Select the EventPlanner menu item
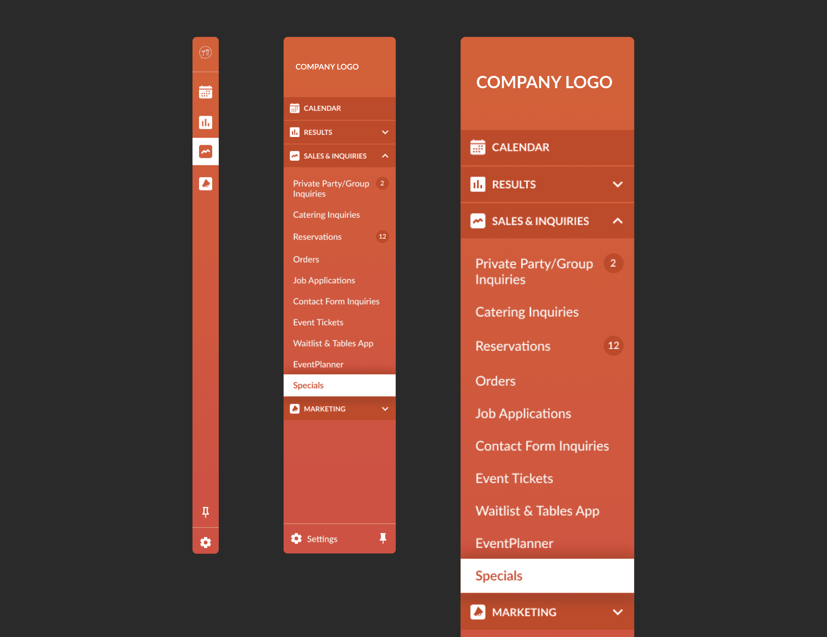This screenshot has height=637, width=827. (318, 364)
